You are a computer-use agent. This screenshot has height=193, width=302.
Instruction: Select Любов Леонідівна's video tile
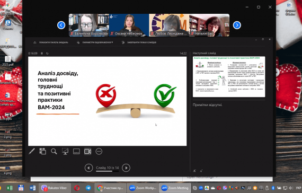coord(169,25)
